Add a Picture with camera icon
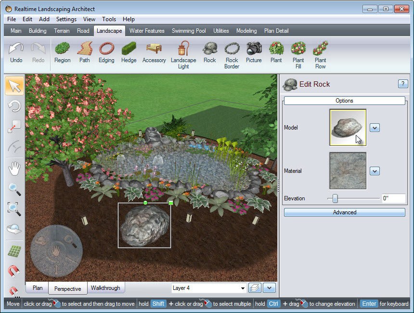This screenshot has width=414, height=313. 254,52
